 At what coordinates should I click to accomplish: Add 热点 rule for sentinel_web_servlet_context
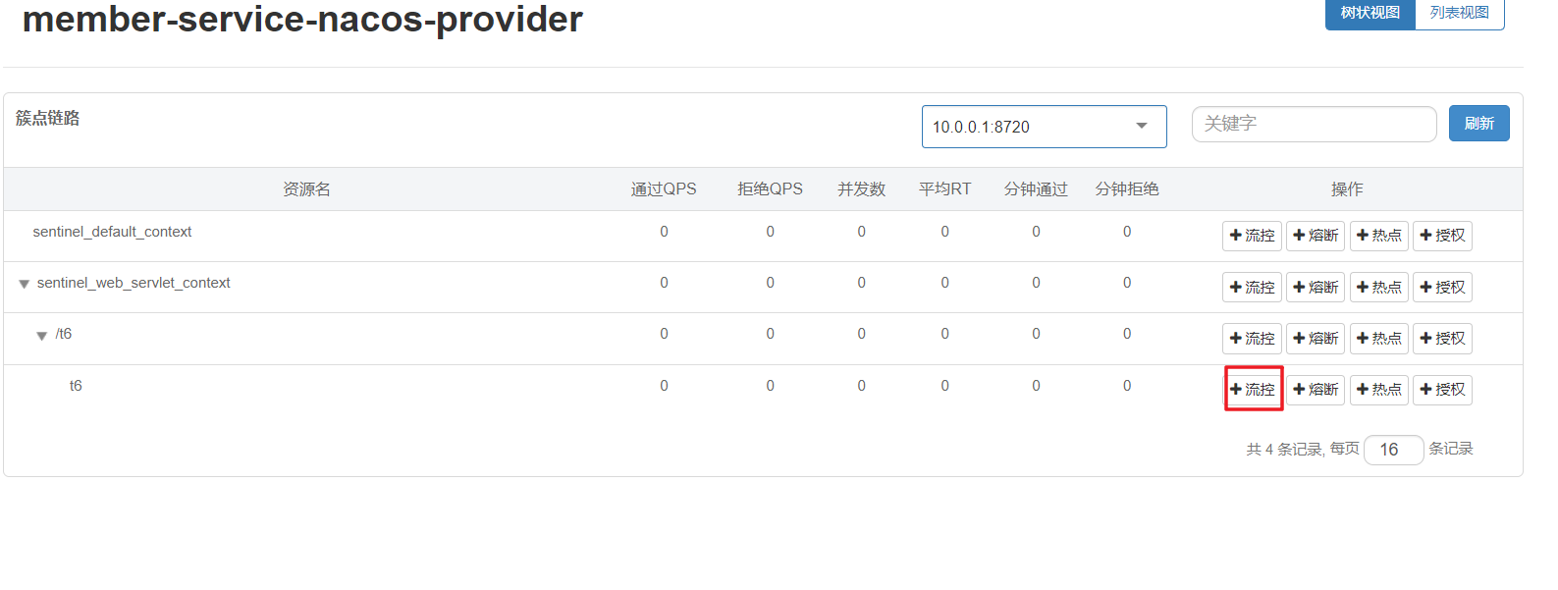(x=1379, y=288)
